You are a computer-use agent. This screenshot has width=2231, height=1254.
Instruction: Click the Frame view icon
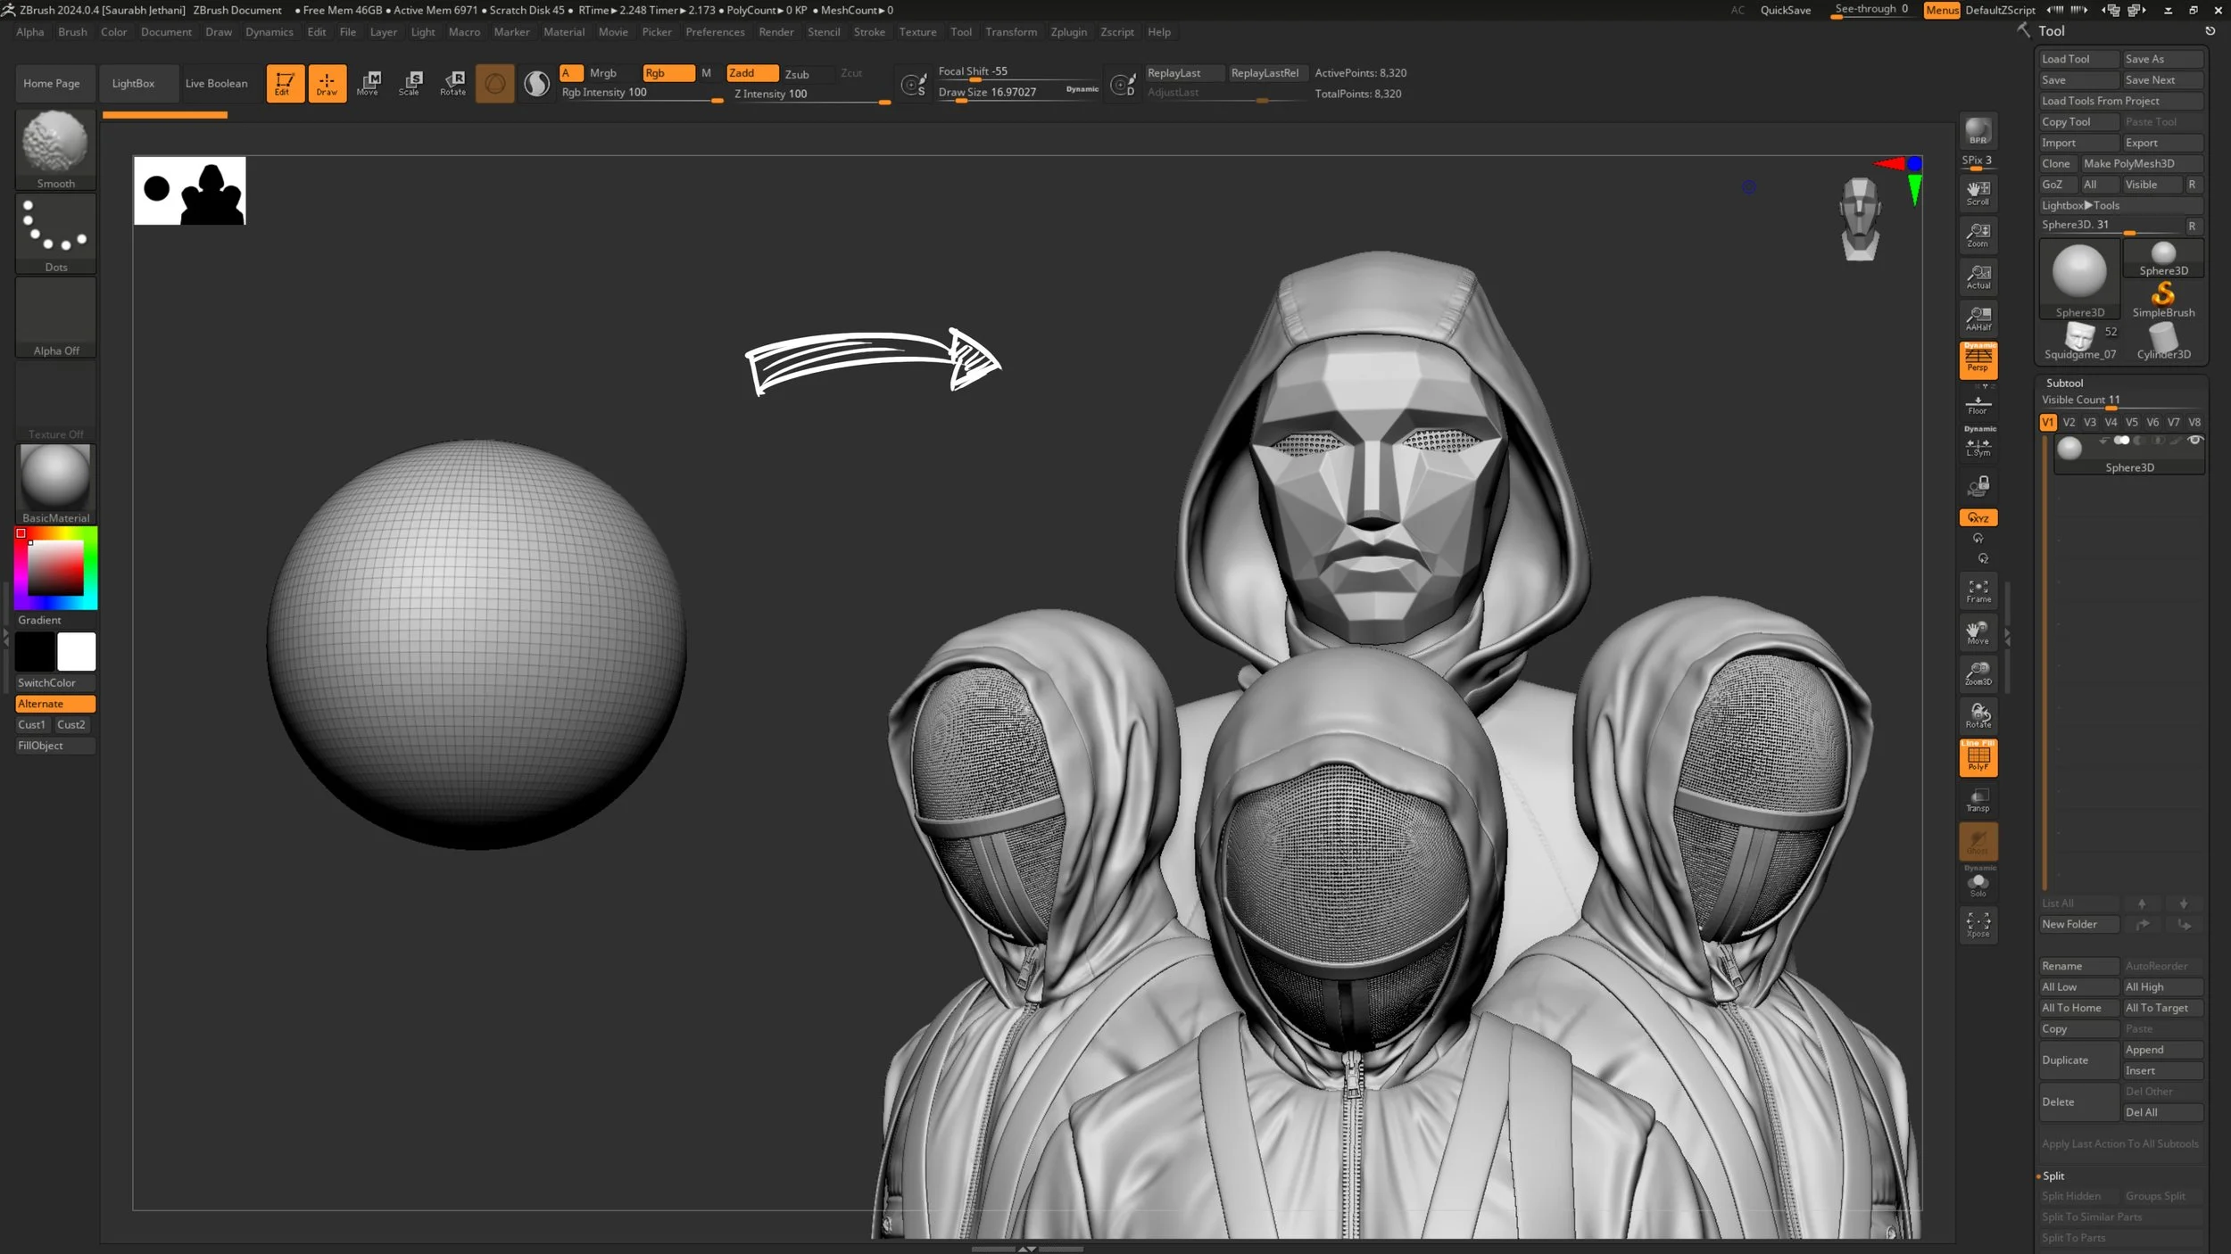pyautogui.click(x=1978, y=590)
